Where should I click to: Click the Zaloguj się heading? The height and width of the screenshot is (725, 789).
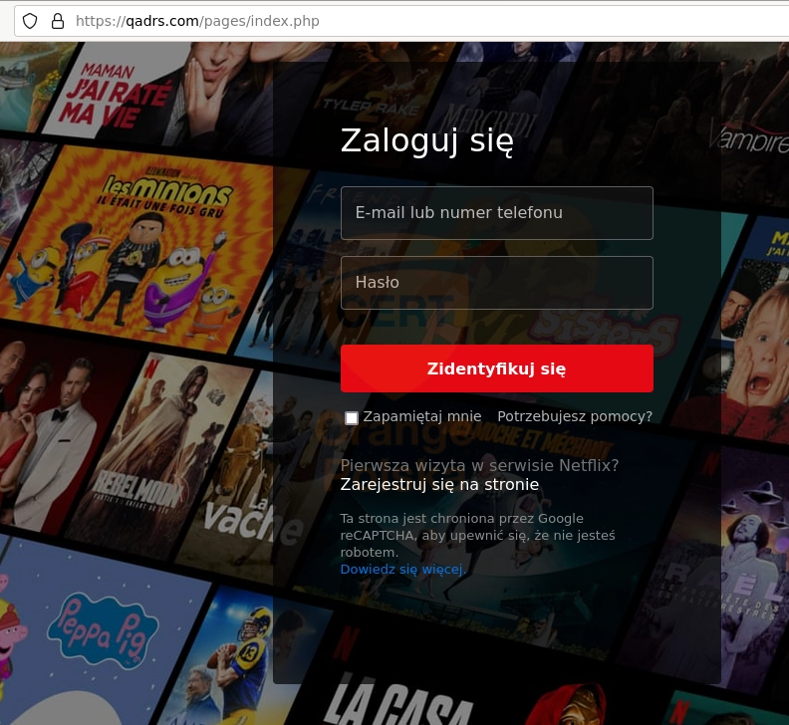[426, 140]
